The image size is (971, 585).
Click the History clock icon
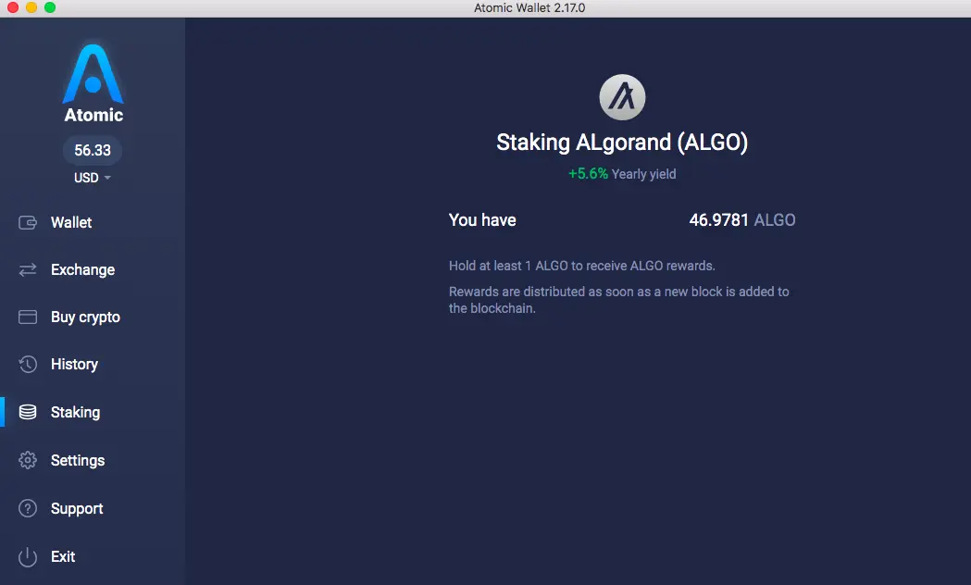(28, 364)
